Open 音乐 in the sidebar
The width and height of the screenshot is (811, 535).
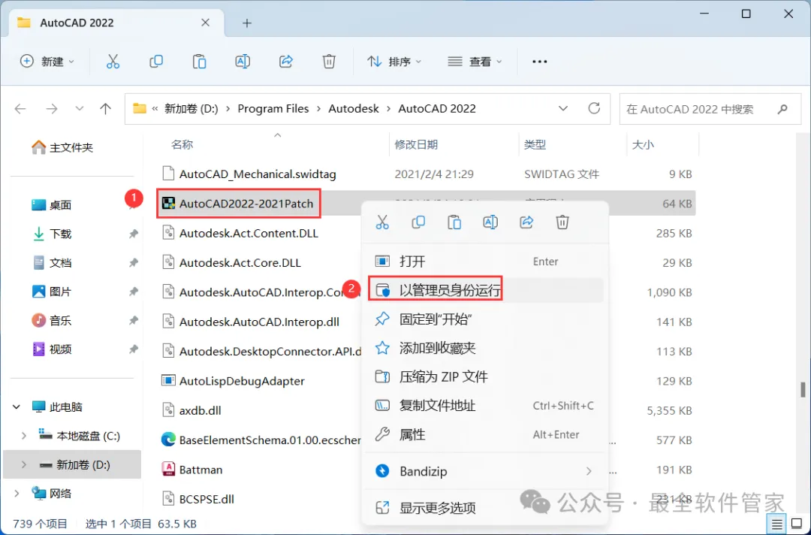point(52,321)
